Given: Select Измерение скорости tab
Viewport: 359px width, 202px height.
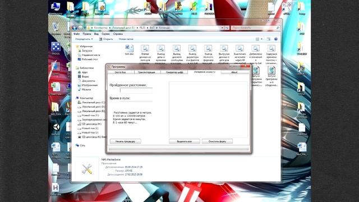Looking at the screenshot, I should tap(204, 72).
